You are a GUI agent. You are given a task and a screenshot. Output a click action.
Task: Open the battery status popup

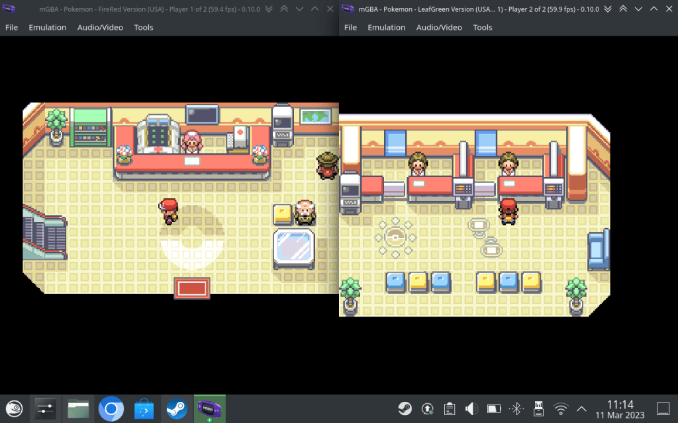(493, 408)
